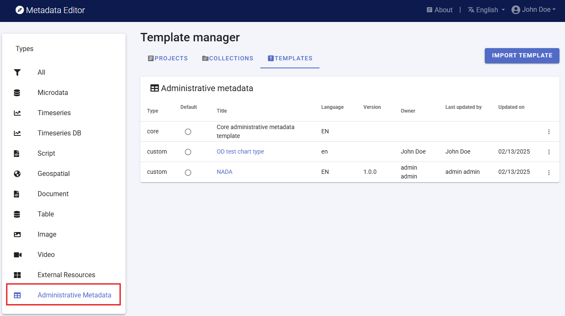
Task: Select the All filter funnel icon
Action: (x=17, y=73)
